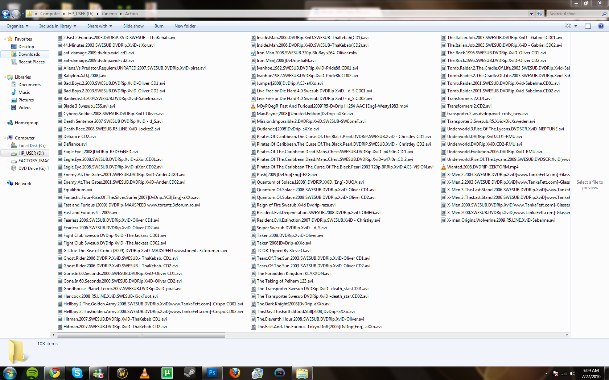The width and height of the screenshot is (609, 380).
Task: Open the Help question mark icon
Action: tap(601, 26)
